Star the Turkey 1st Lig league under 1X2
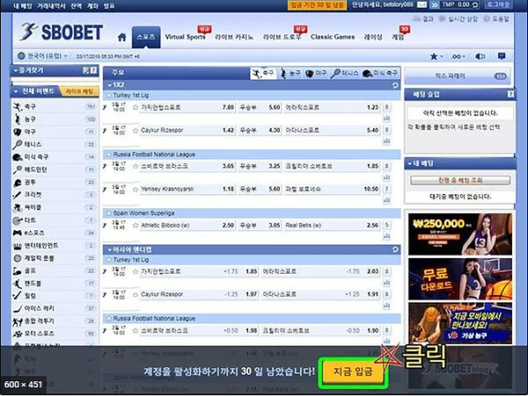Image resolution: width=528 pixels, height=396 pixels. [x=109, y=96]
